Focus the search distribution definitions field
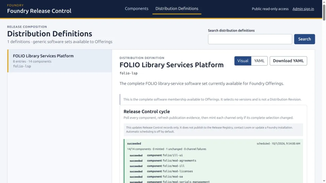Screen dimensions: 326x183 pos(250,39)
